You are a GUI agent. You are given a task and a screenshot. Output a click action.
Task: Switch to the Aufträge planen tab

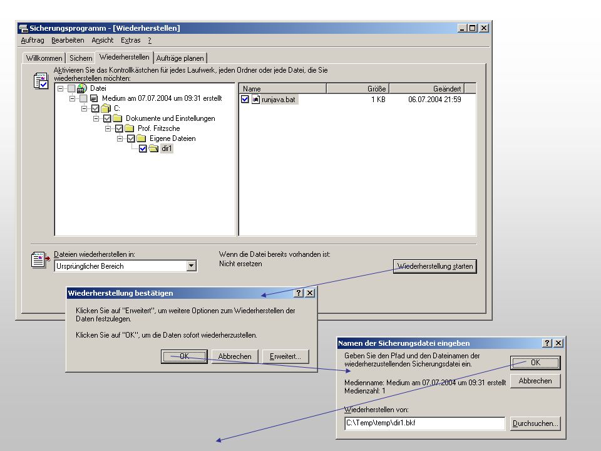point(180,58)
